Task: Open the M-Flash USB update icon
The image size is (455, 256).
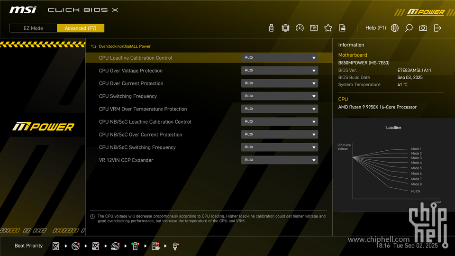Action: tap(271, 28)
